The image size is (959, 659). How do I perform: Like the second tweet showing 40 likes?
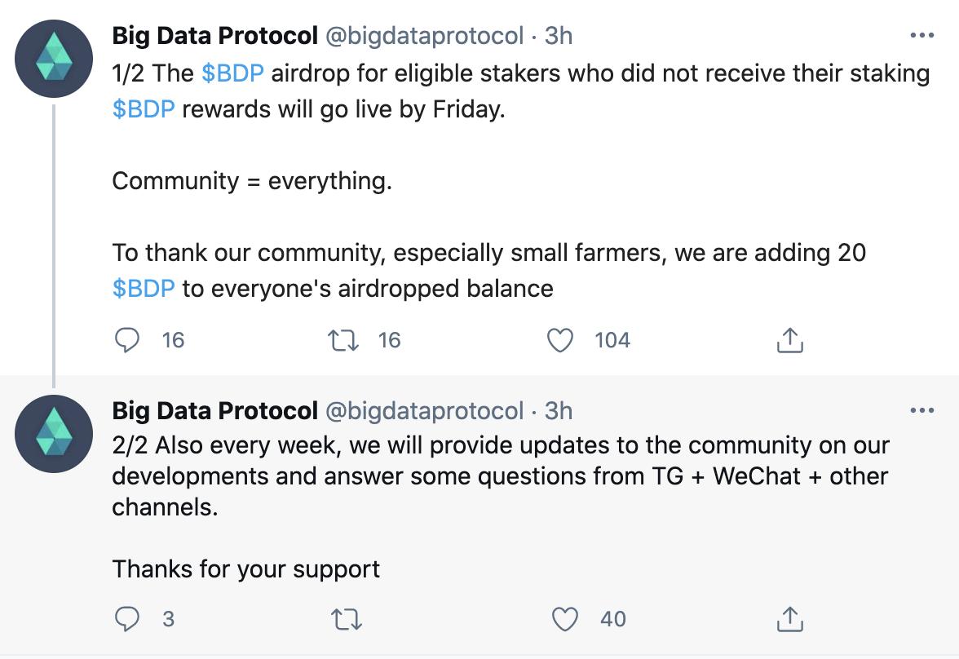[566, 619]
